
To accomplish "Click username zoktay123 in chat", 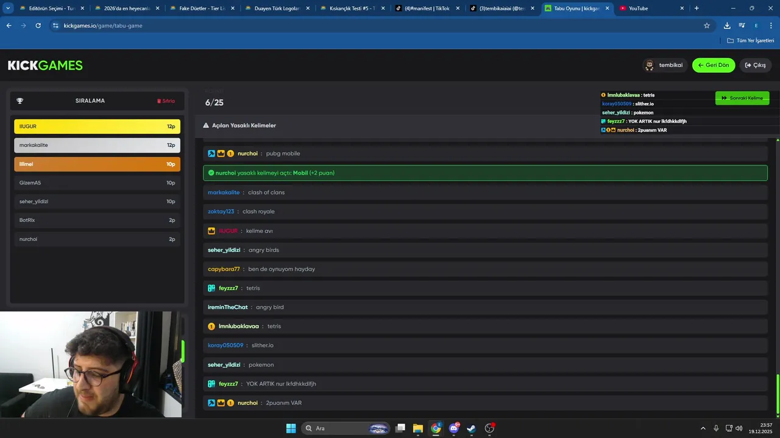I will [221, 212].
